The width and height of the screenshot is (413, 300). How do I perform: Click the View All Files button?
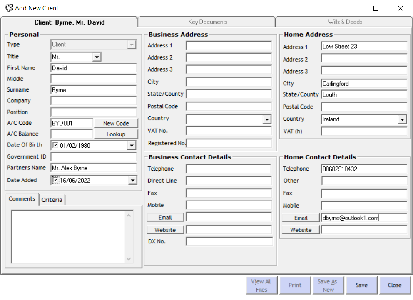[261, 285]
